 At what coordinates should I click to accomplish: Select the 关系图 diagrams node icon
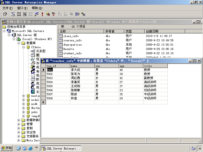pyautogui.click(x=33, y=51)
